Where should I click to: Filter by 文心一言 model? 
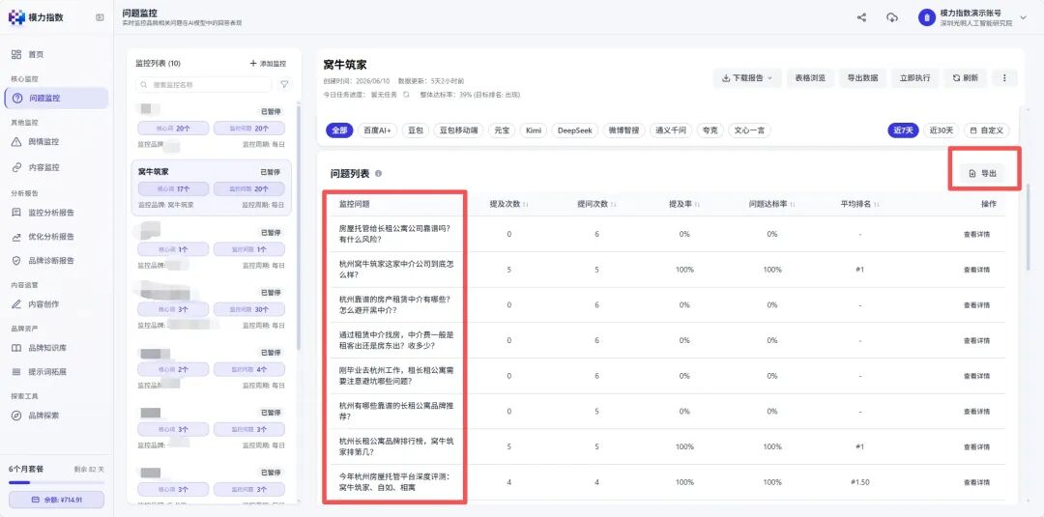tap(750, 130)
